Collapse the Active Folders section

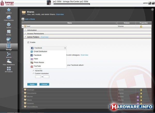26,37
